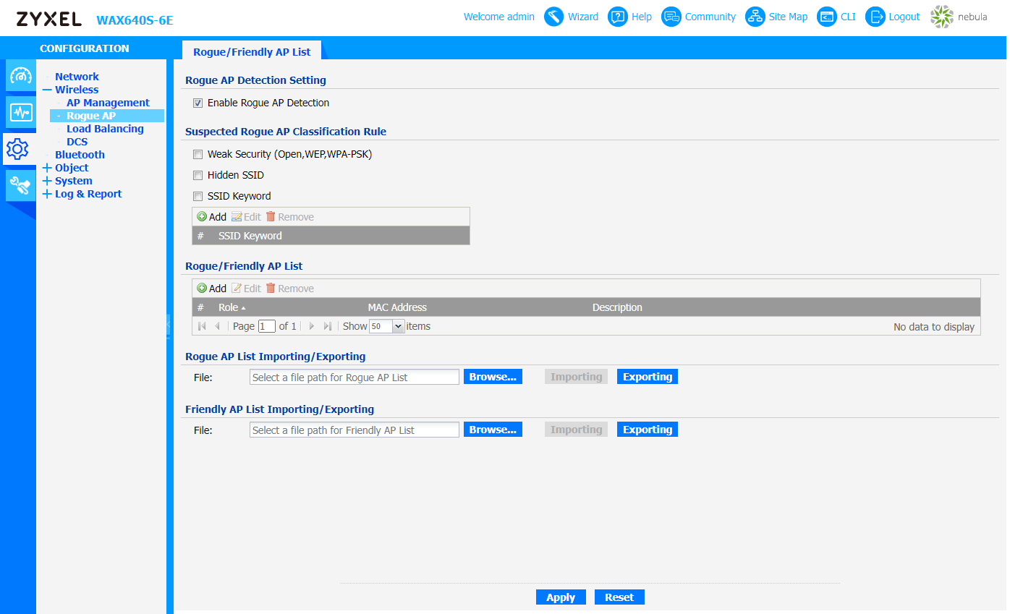Image resolution: width=1010 pixels, height=614 pixels.
Task: Open the Help icon
Action: click(x=618, y=17)
